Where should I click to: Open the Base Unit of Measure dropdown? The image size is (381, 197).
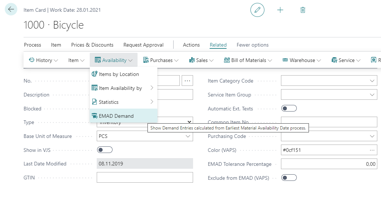(x=188, y=136)
